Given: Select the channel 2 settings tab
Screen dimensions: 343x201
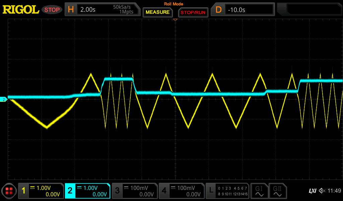Looking at the screenshot, I should pos(87,191).
